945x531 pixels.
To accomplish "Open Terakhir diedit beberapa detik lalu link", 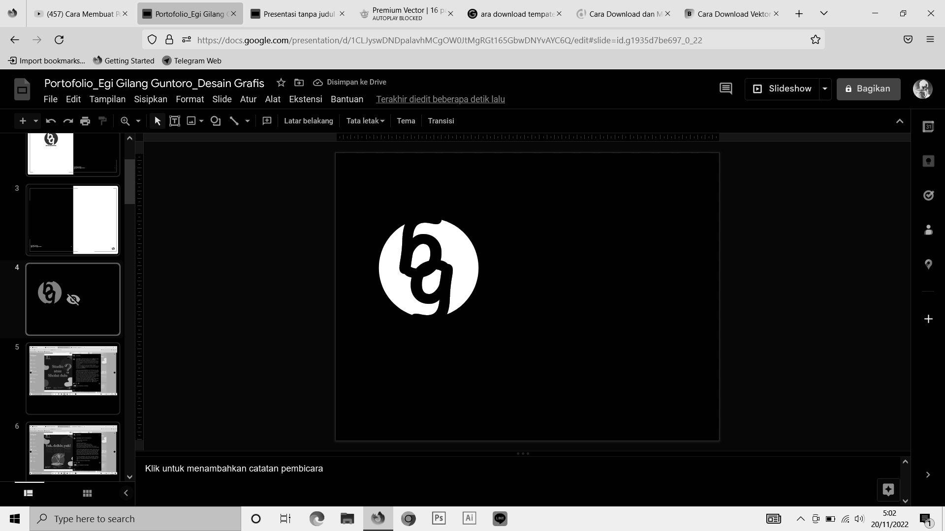I will pyautogui.click(x=440, y=99).
